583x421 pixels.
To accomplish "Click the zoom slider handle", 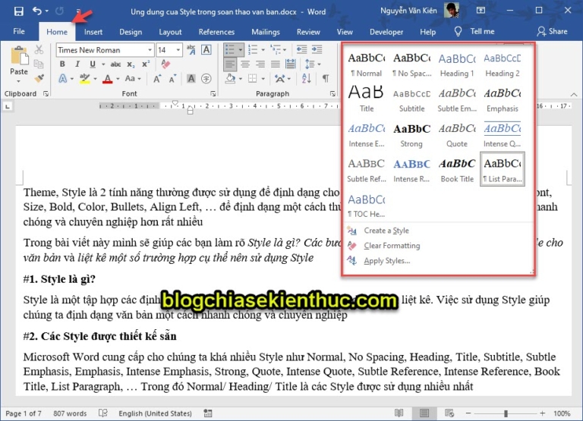I will [x=506, y=413].
